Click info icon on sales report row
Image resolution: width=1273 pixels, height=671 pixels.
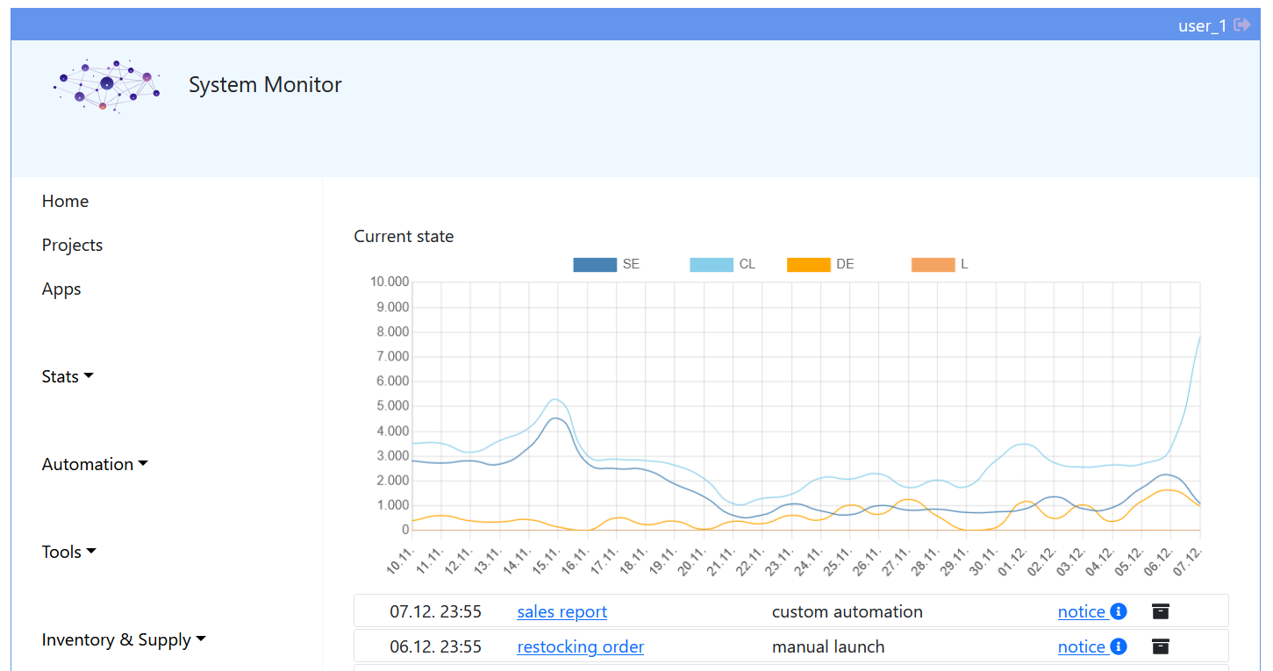[1119, 612]
